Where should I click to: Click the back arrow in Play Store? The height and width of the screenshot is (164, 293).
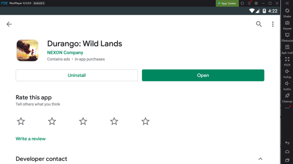tap(9, 24)
